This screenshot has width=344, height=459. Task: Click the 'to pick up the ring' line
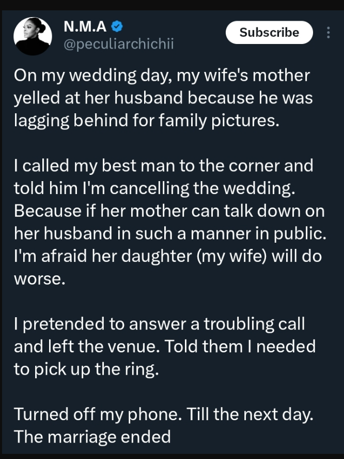pos(85,369)
